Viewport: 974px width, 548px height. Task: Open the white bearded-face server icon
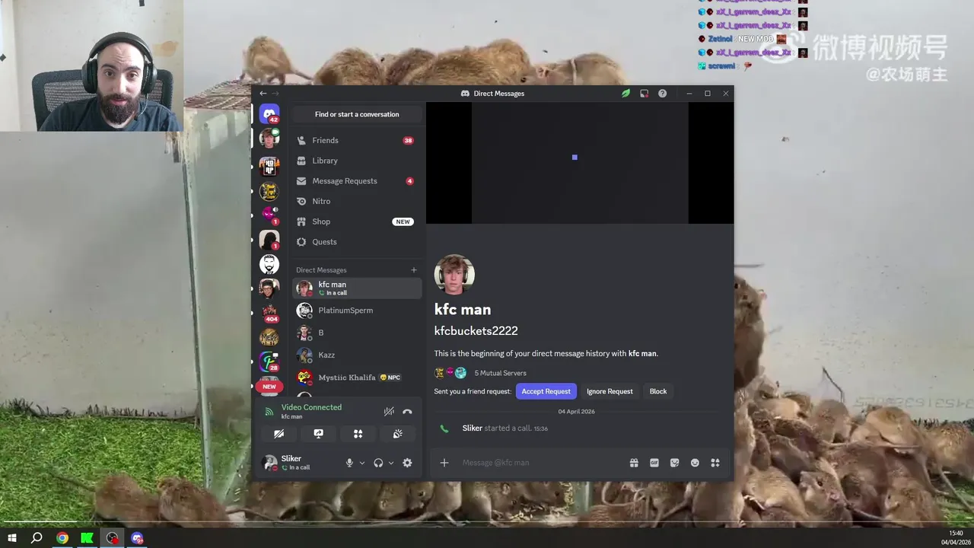point(269,263)
